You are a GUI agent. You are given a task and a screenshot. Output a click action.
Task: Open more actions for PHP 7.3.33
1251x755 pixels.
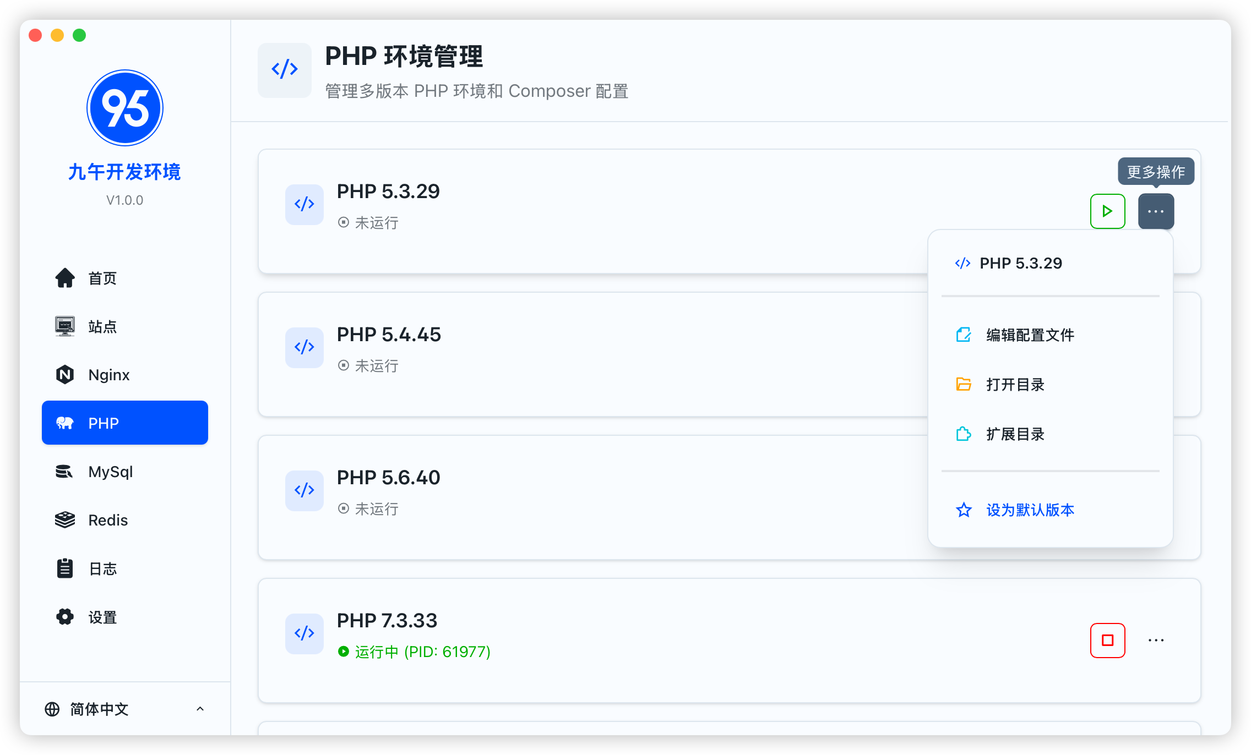pyautogui.click(x=1156, y=640)
